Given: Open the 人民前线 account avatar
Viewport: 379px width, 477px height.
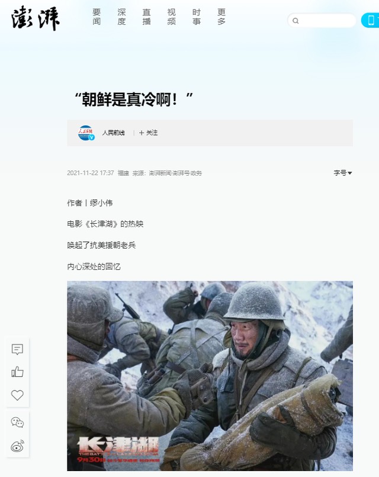Looking at the screenshot, I should (86, 133).
